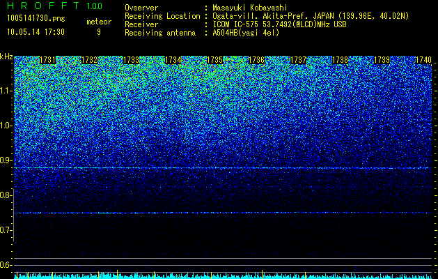This screenshot has width=438, height=279.
Task: Click the date stamp 10.05.14 17:30
Action: [36, 32]
